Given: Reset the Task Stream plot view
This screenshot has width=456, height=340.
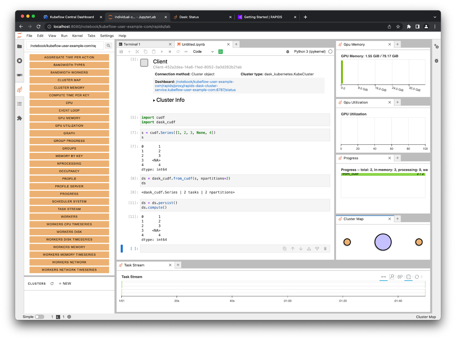Looking at the screenshot, I should [417, 277].
